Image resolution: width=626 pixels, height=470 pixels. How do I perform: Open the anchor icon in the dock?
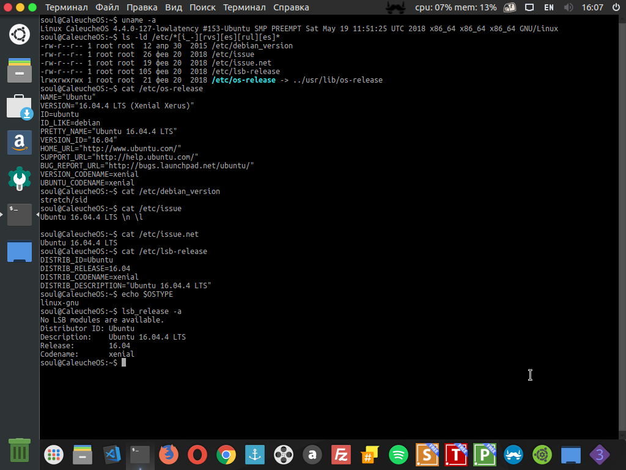tap(255, 455)
